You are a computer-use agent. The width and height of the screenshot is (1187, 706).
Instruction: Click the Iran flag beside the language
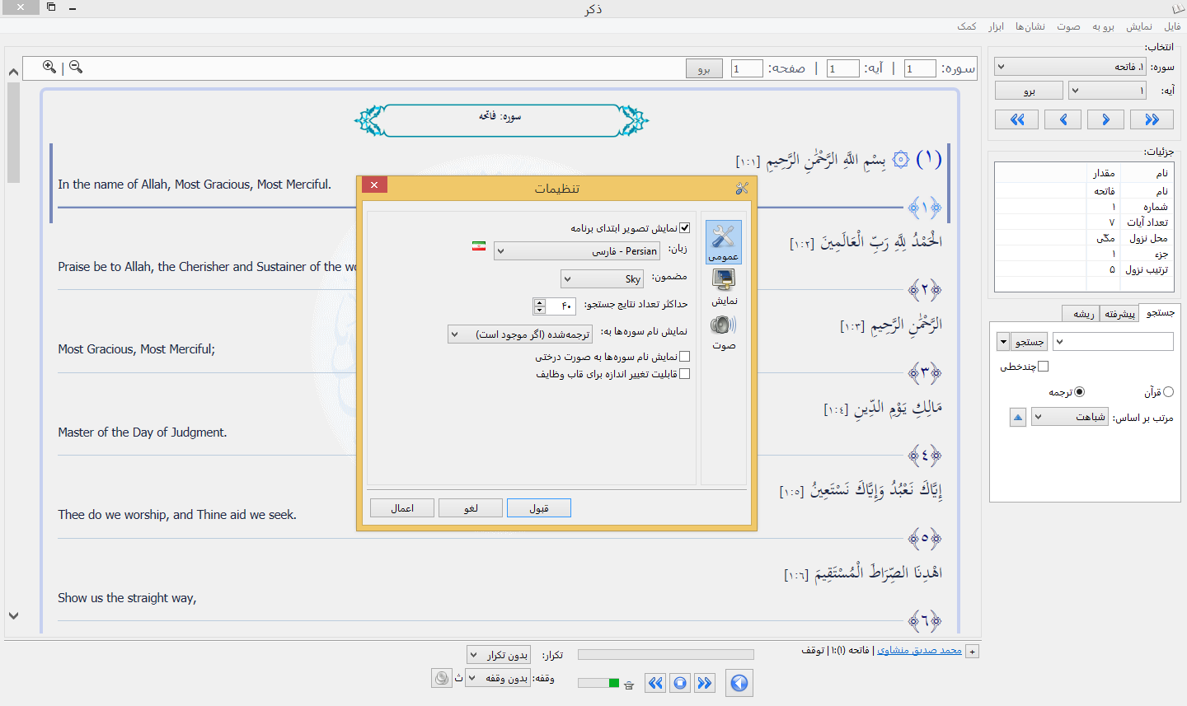pos(479,245)
